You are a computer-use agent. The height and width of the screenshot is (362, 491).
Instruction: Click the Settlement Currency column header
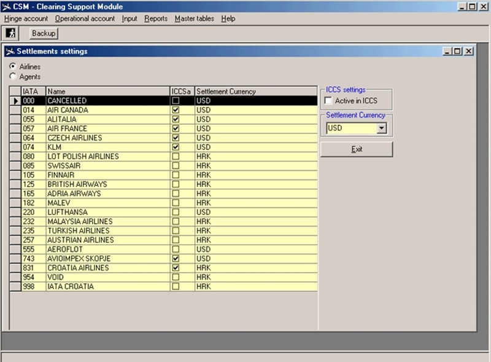point(256,92)
